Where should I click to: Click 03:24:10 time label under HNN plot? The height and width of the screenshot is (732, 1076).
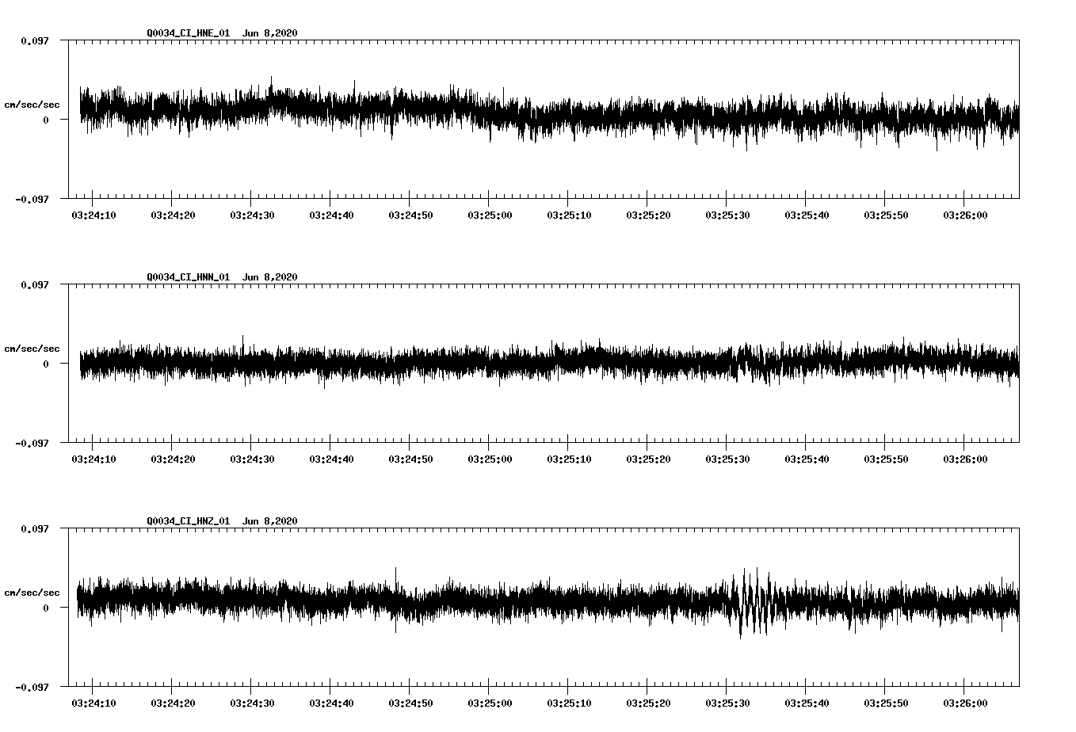(93, 459)
